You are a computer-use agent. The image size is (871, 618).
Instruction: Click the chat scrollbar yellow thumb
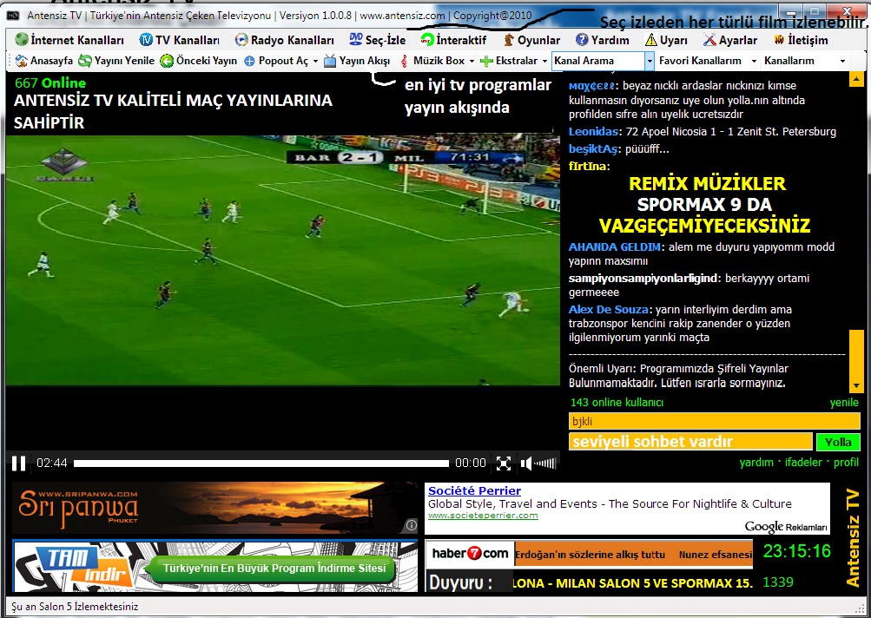[856, 353]
